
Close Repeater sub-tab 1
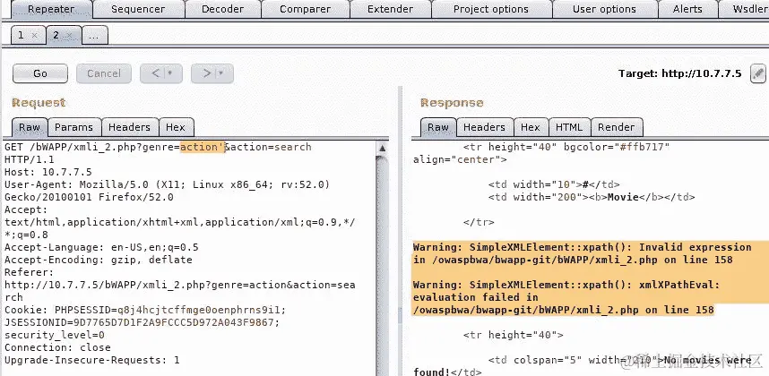[x=34, y=36]
